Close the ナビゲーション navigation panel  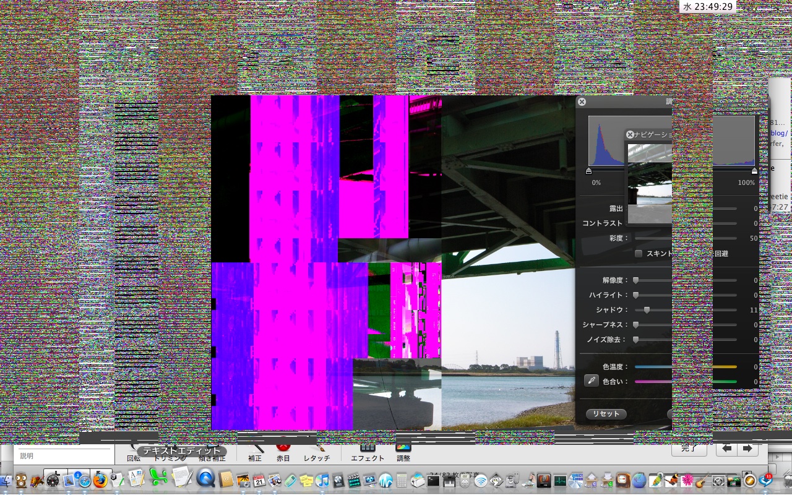coord(630,134)
